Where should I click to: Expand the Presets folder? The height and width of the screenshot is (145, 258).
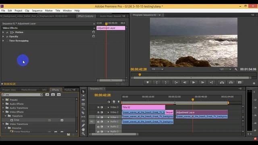click(x=3, y=99)
